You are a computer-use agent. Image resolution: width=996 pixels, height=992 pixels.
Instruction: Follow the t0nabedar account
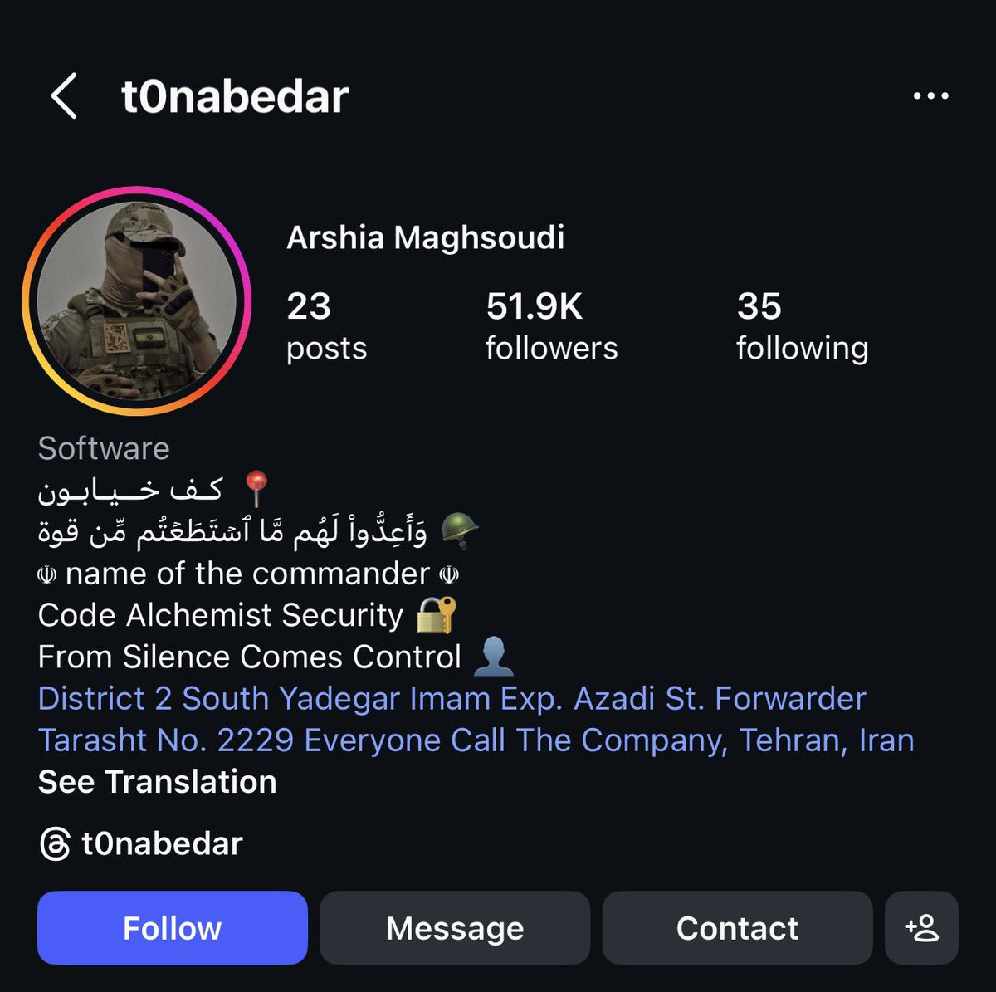(172, 927)
